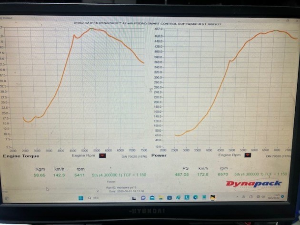The width and height of the screenshot is (300, 225).
Task: Click the PS axis label on power chart
Action: pos(151,90)
